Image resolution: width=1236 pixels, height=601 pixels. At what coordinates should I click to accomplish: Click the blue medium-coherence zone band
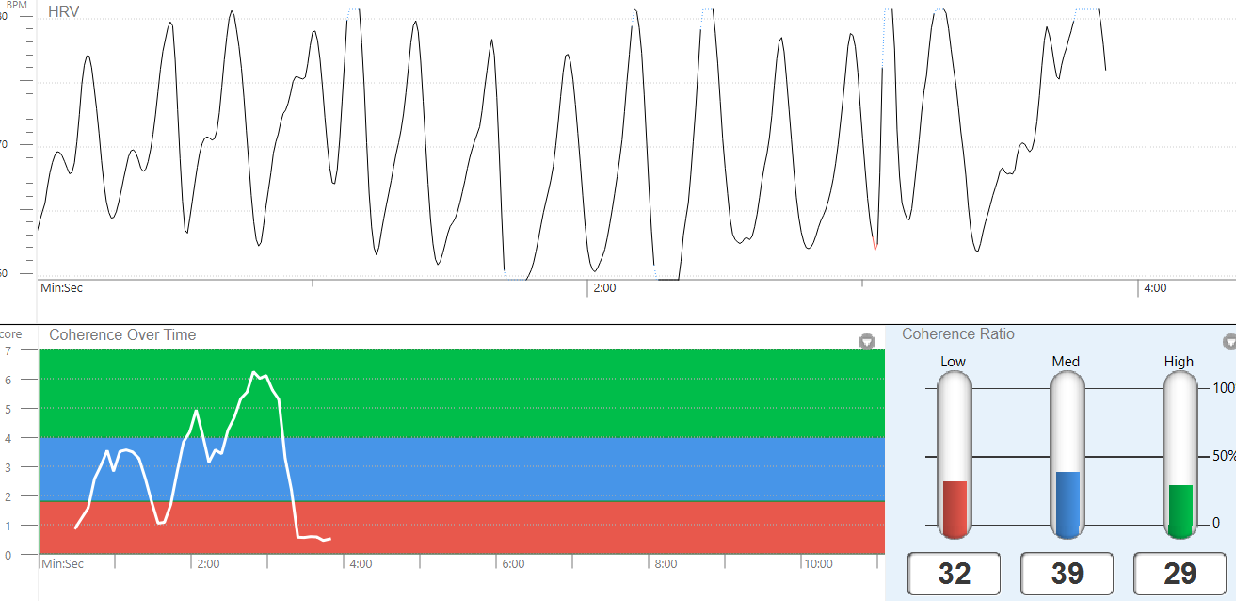[x=565, y=469]
